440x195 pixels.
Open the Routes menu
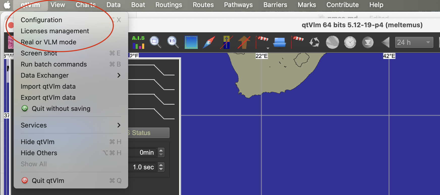203,5
